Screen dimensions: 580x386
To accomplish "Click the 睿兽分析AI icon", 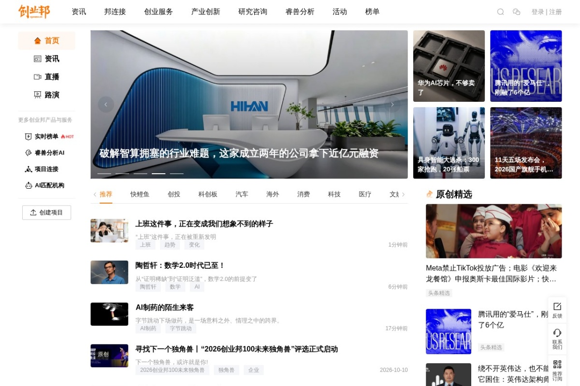I will (x=29, y=153).
